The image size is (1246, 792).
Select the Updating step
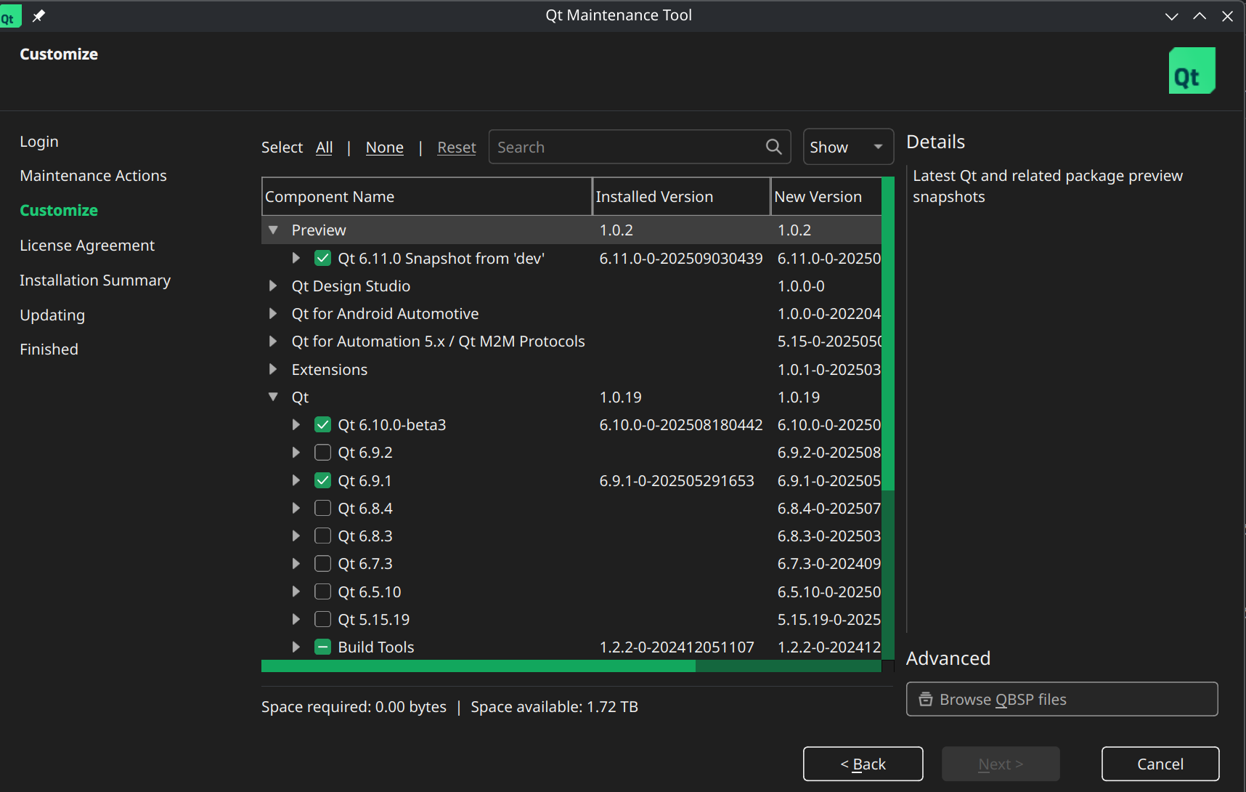52,315
